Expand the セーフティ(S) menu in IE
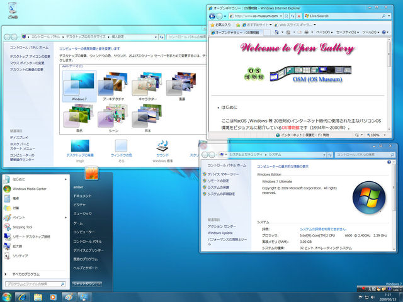This screenshot has width=403, height=302. [x=348, y=32]
